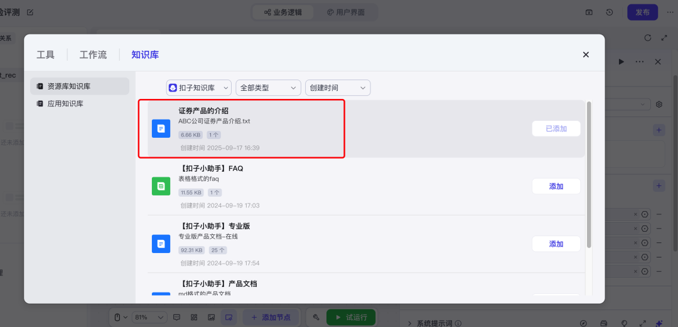Click the 11.55 KB size tag

coord(191,192)
